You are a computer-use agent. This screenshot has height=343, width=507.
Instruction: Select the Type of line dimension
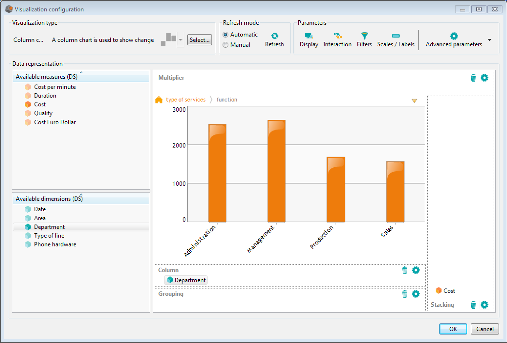pos(45,236)
